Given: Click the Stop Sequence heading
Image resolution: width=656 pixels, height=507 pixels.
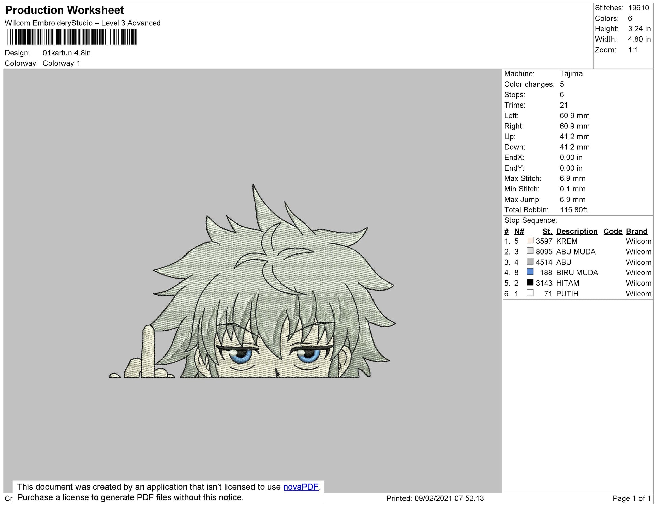Looking at the screenshot, I should 530,220.
